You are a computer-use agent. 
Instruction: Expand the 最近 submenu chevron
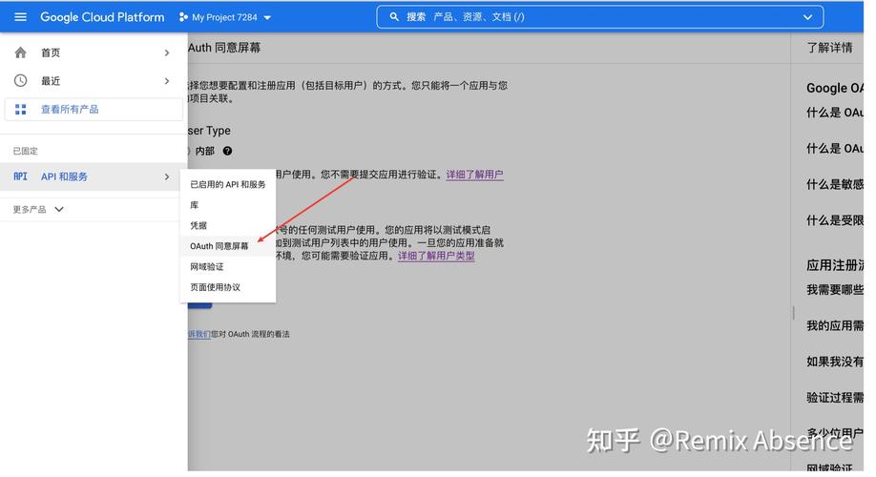pos(166,81)
